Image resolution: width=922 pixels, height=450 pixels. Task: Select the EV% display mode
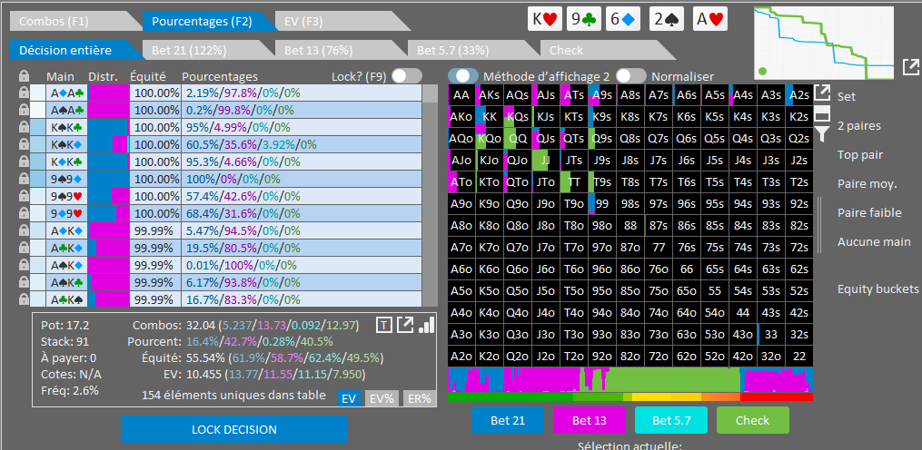[381, 398]
